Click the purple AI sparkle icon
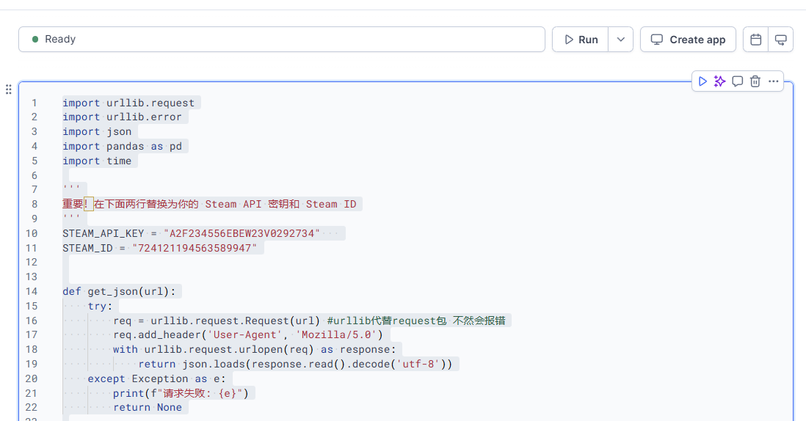Screen dimensions: 806x421 (x=720, y=81)
